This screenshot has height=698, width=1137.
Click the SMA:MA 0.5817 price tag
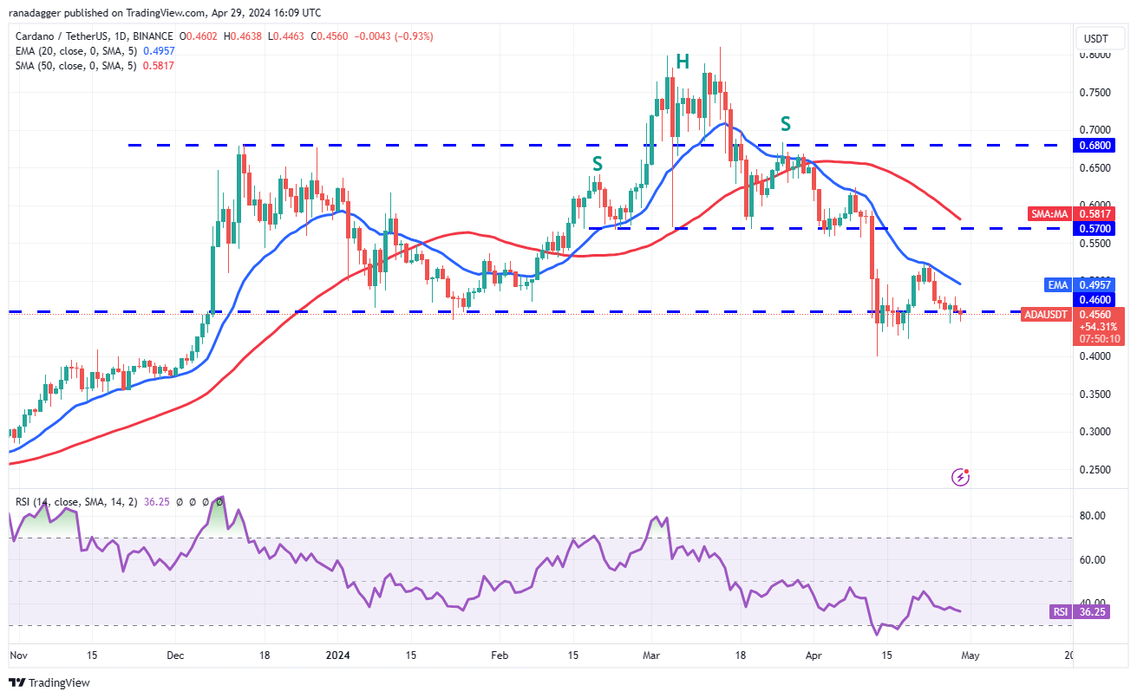[x=1081, y=213]
